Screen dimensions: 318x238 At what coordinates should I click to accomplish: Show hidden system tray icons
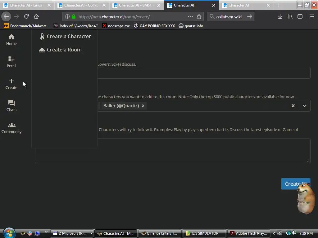point(274,233)
